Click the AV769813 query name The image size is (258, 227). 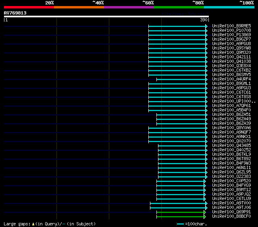(15, 13)
